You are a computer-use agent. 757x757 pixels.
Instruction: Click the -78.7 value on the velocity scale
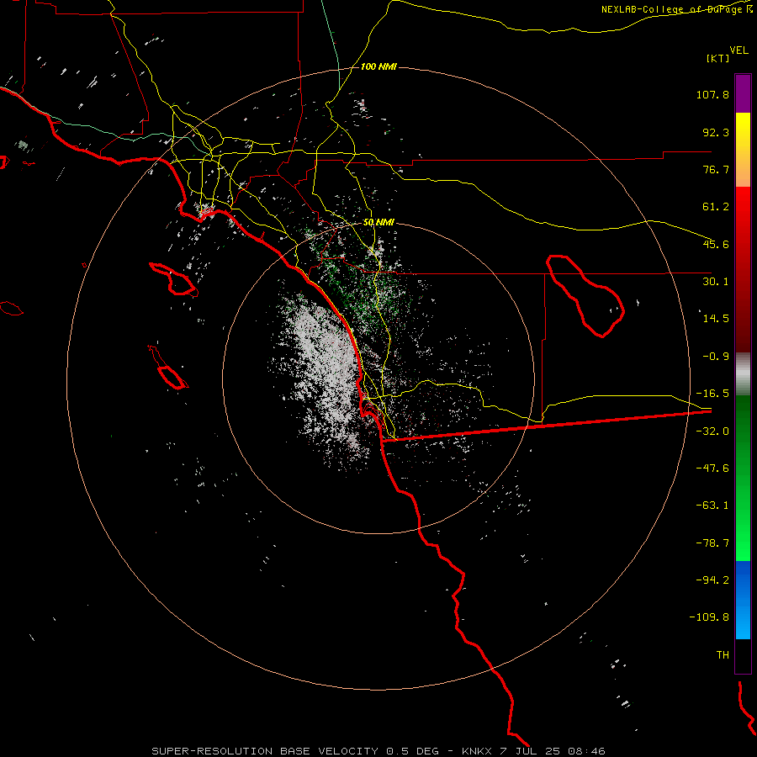[x=712, y=543]
